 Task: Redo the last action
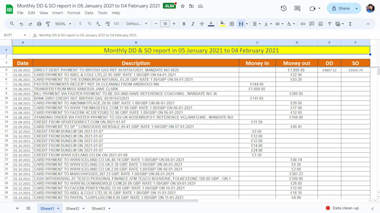click(30, 24)
